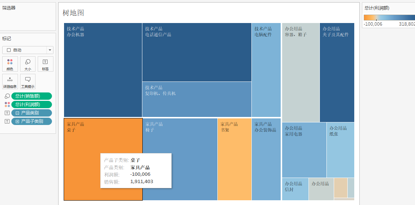Image resolution: width=415 pixels, height=205 pixels.
Task: Select the 纸张 treemap tile
Action: coord(340,150)
